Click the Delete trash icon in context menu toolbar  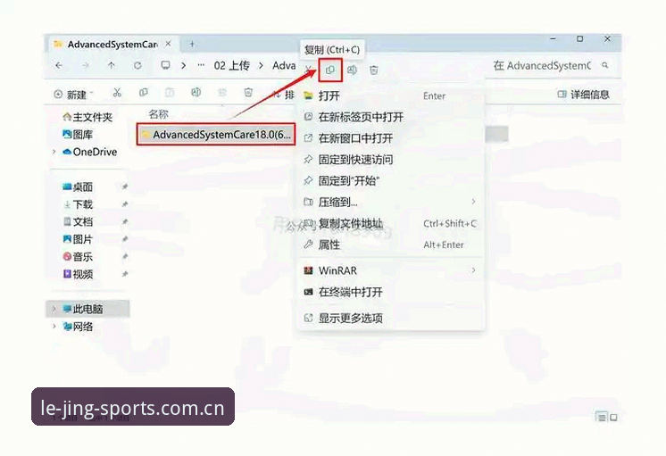(374, 70)
